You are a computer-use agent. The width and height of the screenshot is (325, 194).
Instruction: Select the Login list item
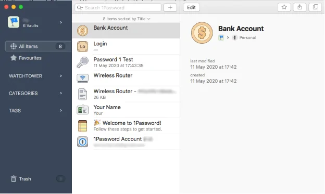pyautogui.click(x=126, y=46)
